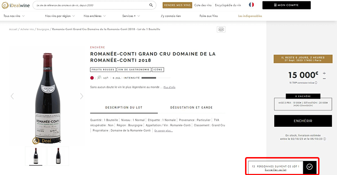Click the search magnifier icon
This screenshot has height=175, width=337.
coord(151,5)
